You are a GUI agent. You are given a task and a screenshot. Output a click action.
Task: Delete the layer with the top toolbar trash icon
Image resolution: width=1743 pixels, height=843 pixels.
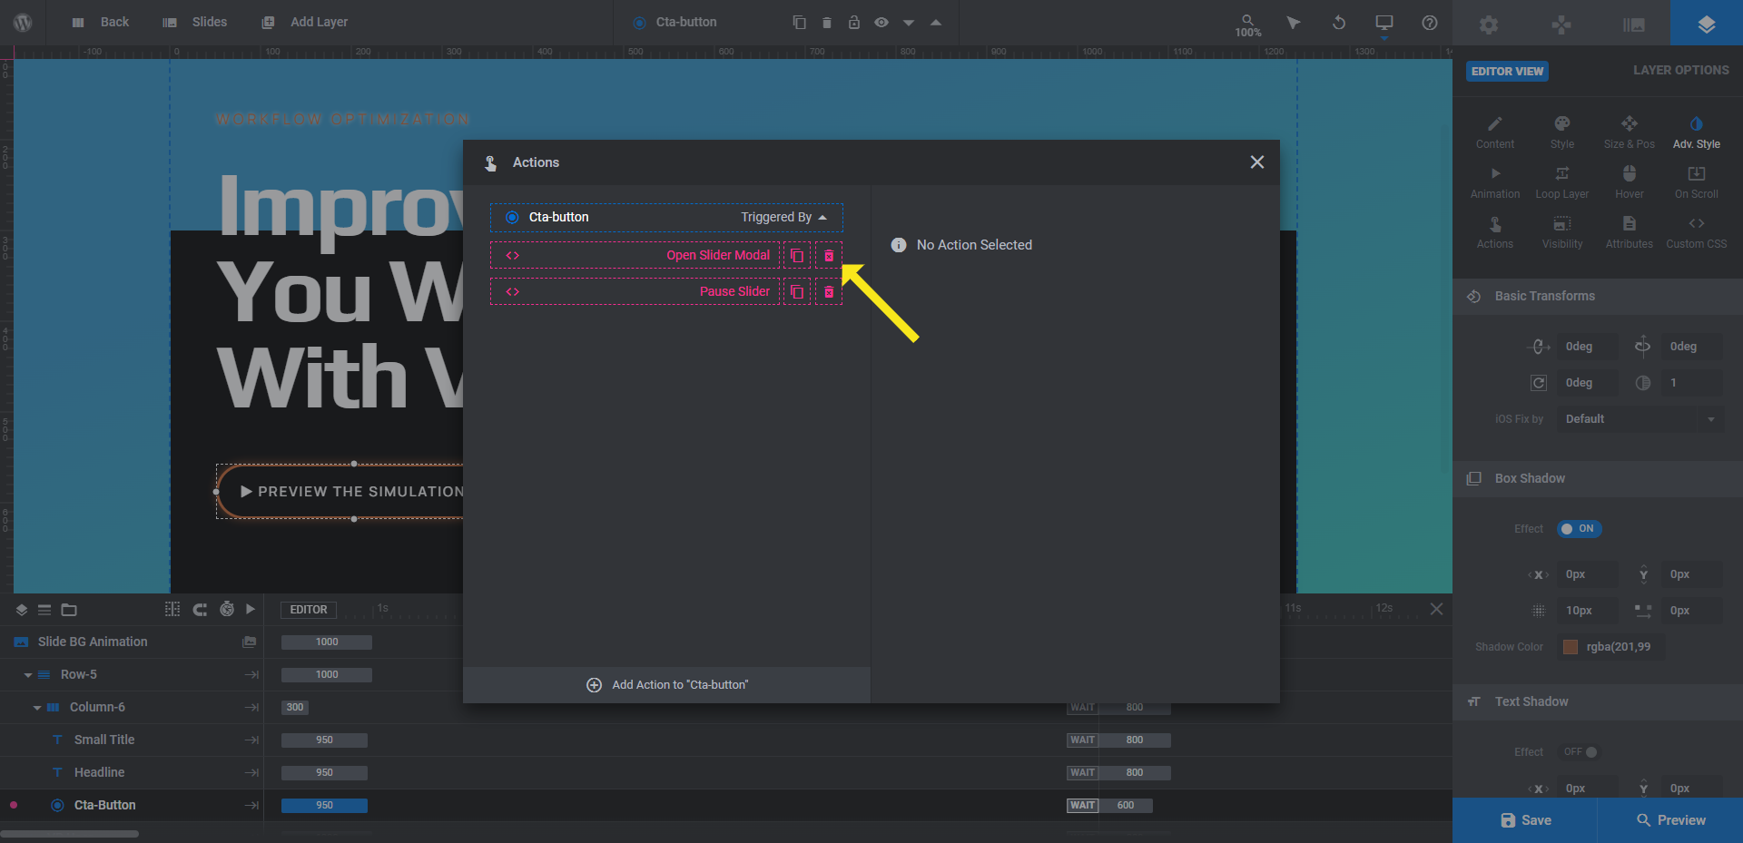(827, 23)
